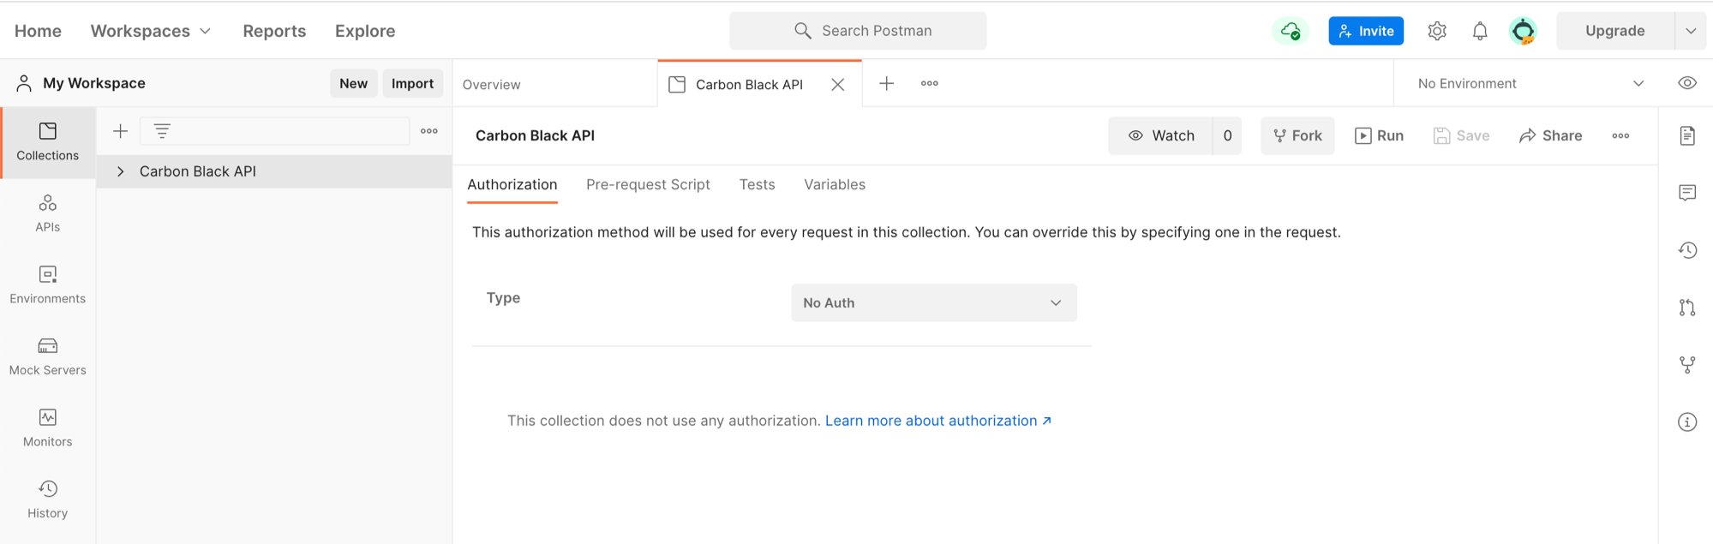Click the environment quick look eye icon
1713x544 pixels.
(x=1687, y=83)
